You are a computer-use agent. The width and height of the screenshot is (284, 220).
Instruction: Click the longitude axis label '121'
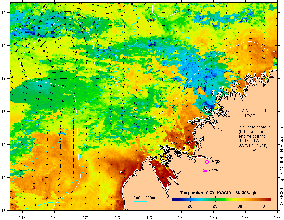[86, 217]
